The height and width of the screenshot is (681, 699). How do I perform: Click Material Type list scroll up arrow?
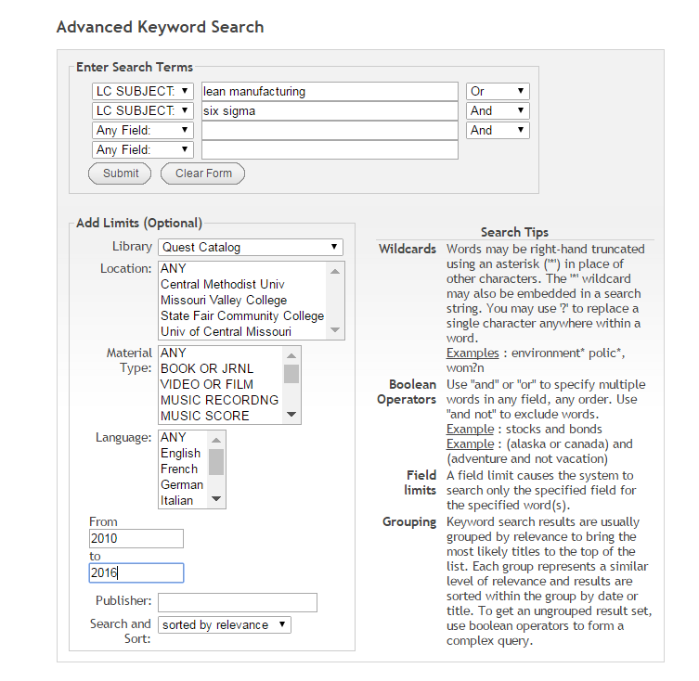(x=291, y=355)
